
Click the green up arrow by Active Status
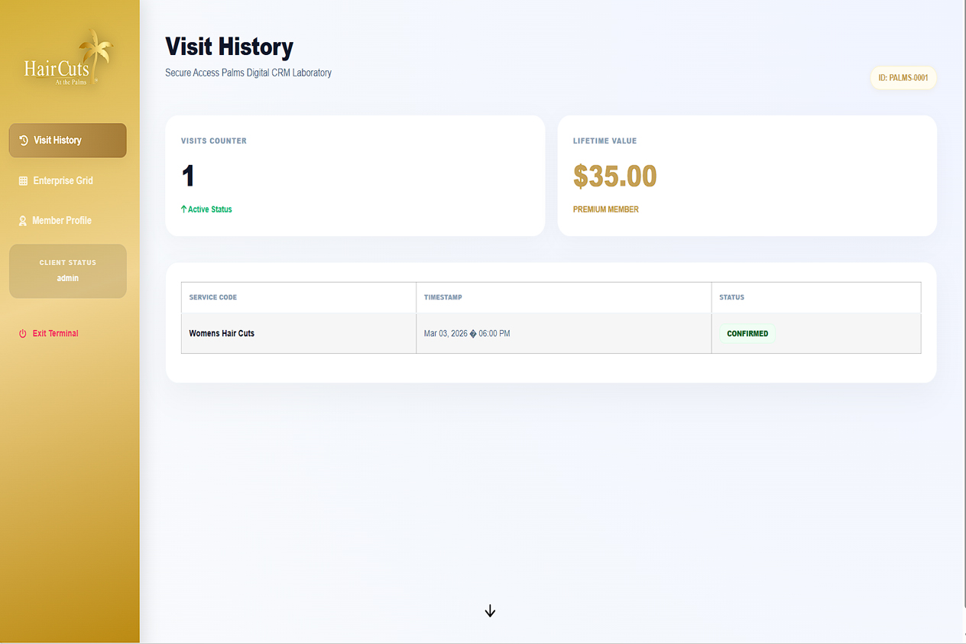click(183, 209)
